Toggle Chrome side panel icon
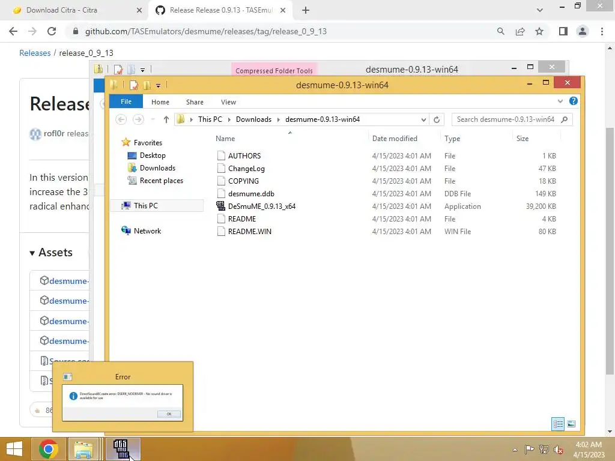This screenshot has width=615, height=461. tap(563, 31)
